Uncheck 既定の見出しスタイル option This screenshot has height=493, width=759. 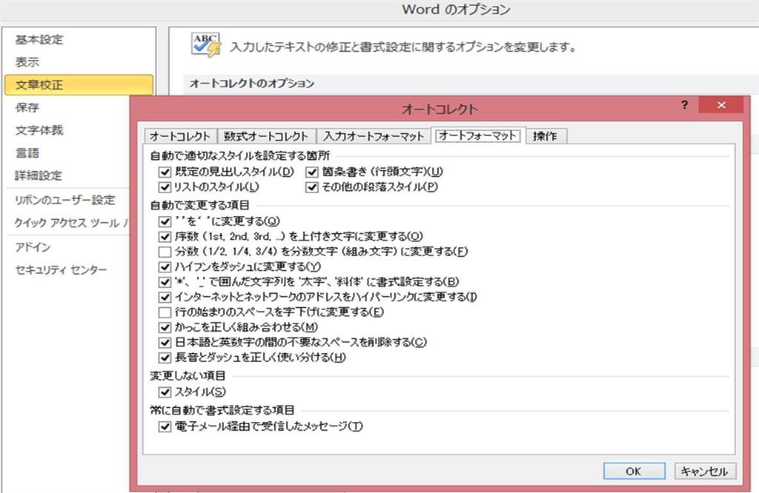click(165, 173)
